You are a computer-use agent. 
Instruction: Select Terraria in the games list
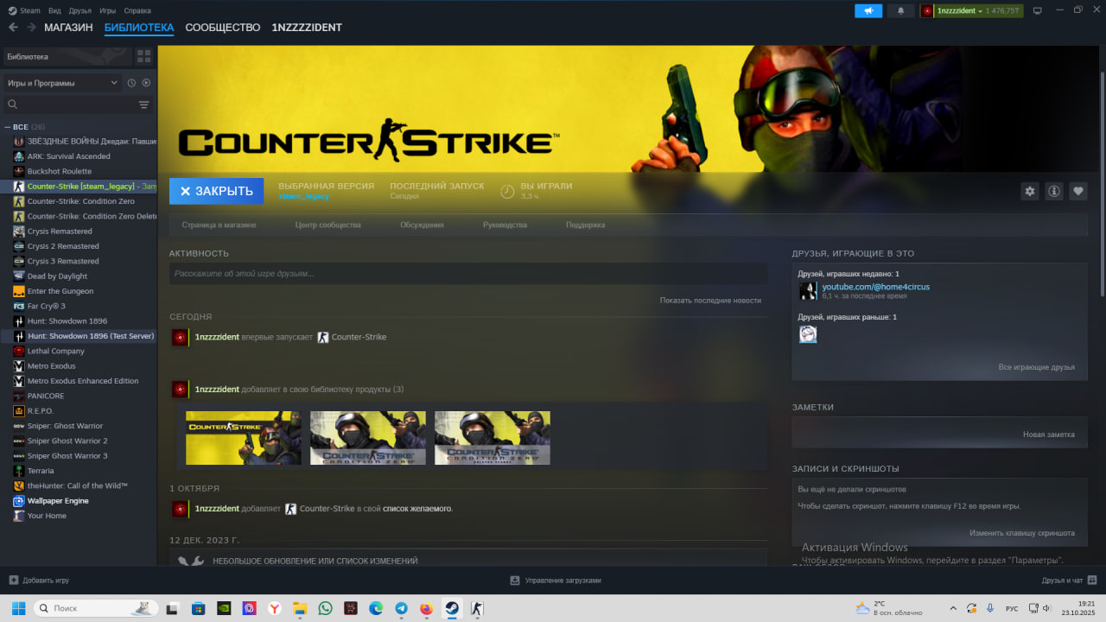click(x=40, y=471)
